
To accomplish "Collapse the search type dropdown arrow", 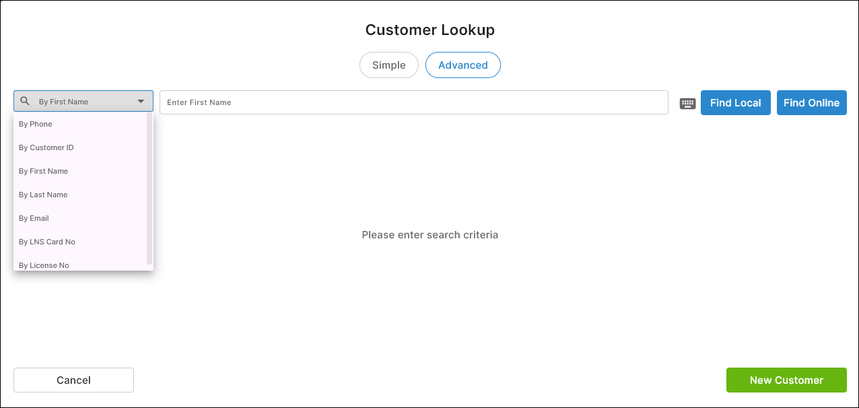I will click(x=141, y=102).
